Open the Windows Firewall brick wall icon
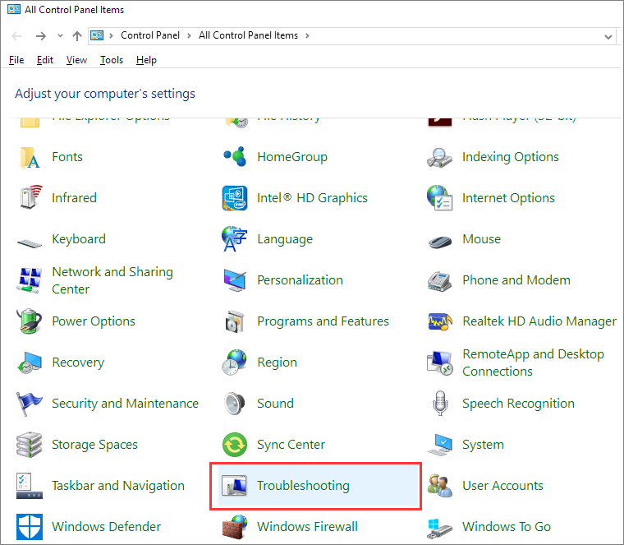 pyautogui.click(x=235, y=527)
